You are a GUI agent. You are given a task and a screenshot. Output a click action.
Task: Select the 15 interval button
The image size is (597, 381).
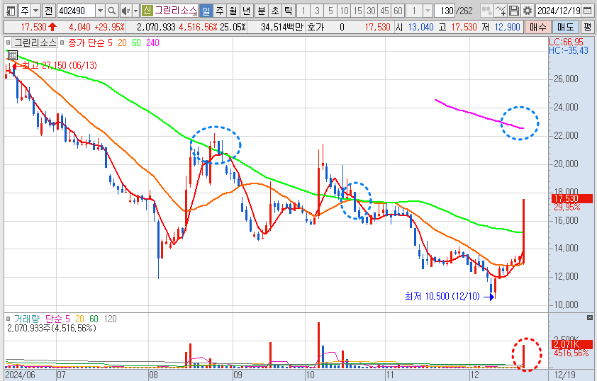(x=357, y=11)
